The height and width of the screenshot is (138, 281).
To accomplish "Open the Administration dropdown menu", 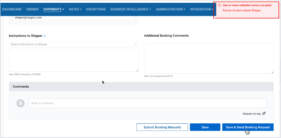I will point(171,9).
